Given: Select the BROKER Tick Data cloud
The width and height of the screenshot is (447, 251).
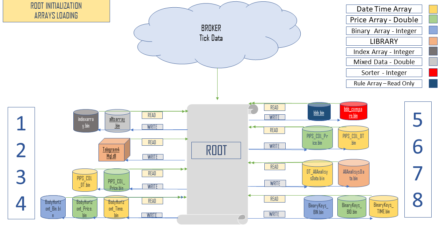Looking at the screenshot, I should (211, 33).
